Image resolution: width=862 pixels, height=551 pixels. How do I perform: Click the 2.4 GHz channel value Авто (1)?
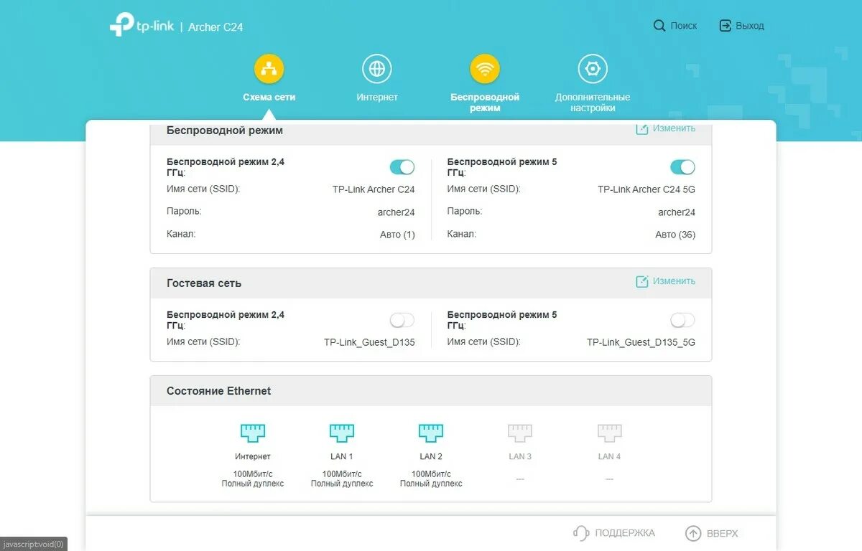[397, 235]
